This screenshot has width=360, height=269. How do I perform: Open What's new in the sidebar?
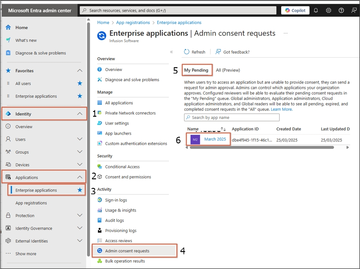[26, 40]
